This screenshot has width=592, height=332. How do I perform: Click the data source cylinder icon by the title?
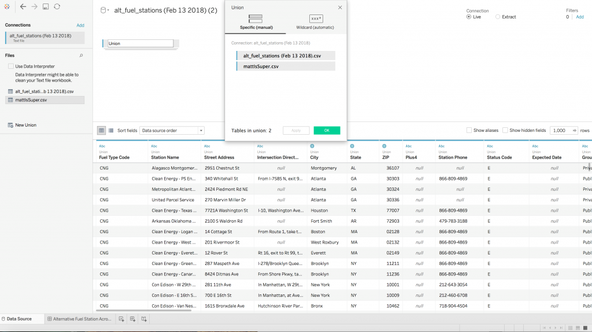tap(103, 10)
